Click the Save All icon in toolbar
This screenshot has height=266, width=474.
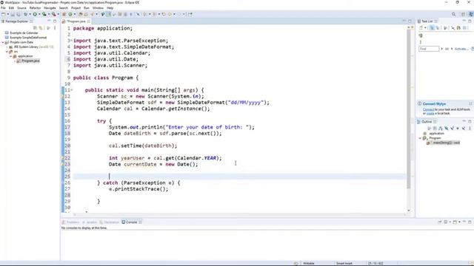coord(19,14)
